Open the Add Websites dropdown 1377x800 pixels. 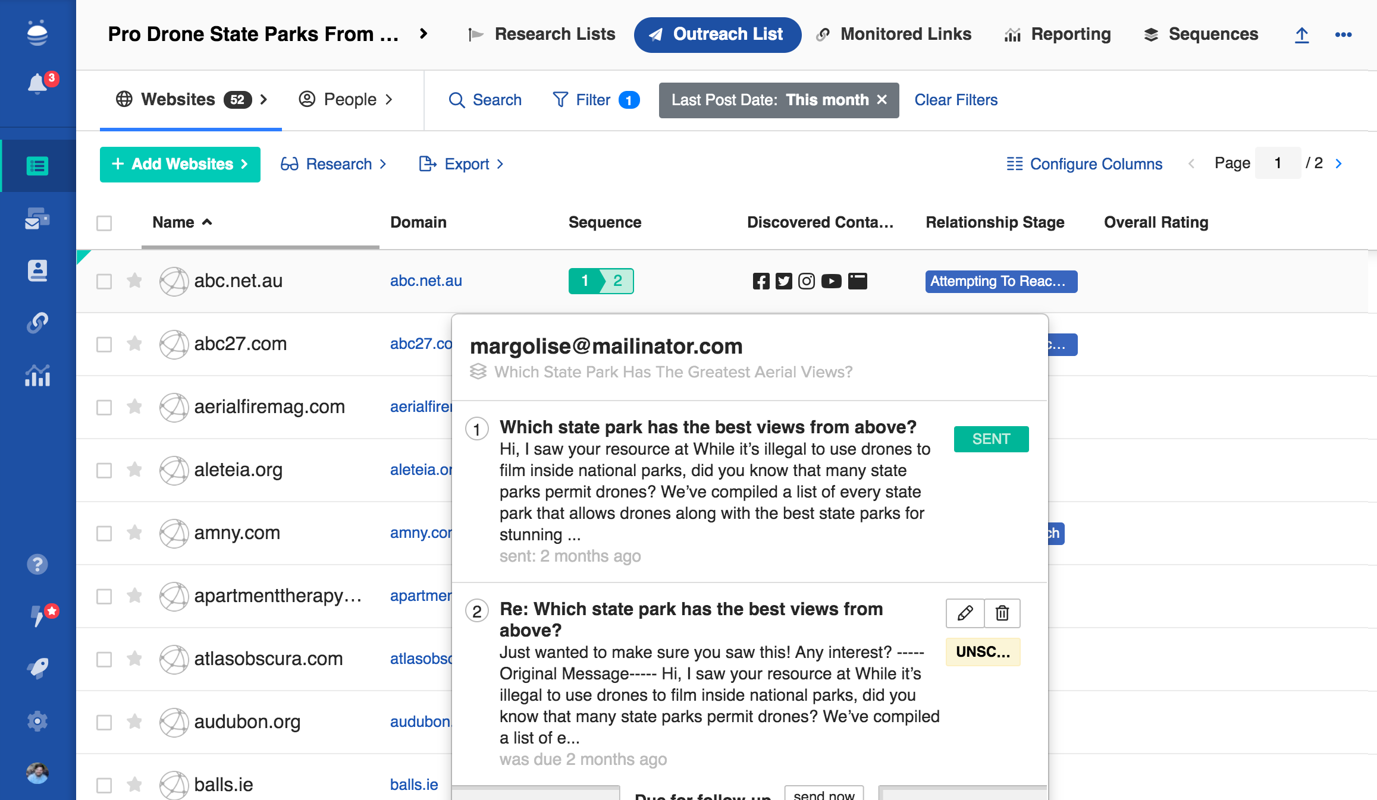(180, 164)
